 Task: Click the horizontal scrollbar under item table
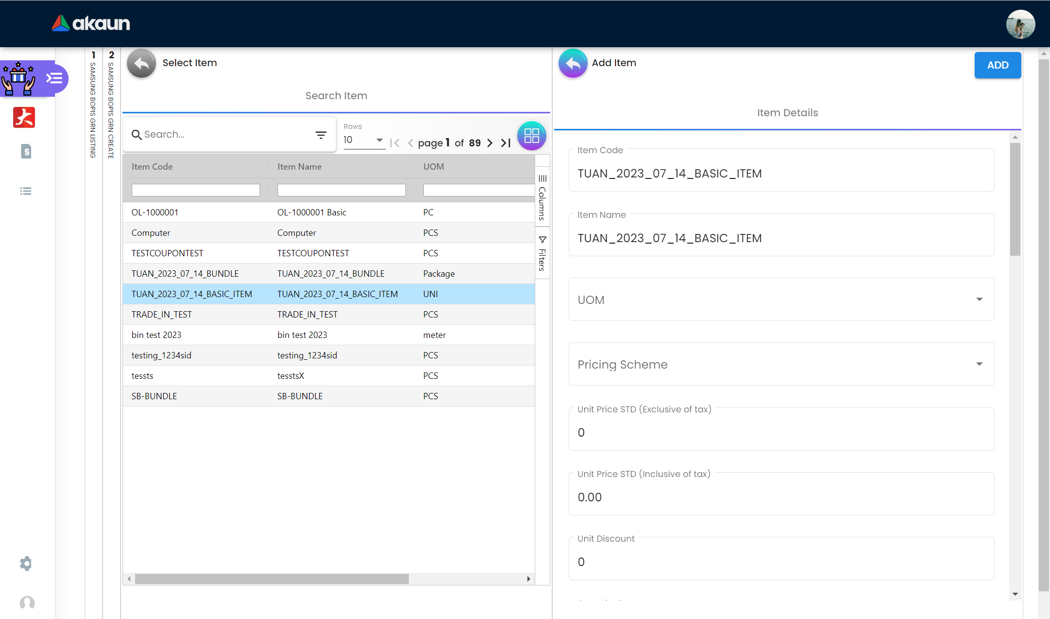(x=272, y=579)
